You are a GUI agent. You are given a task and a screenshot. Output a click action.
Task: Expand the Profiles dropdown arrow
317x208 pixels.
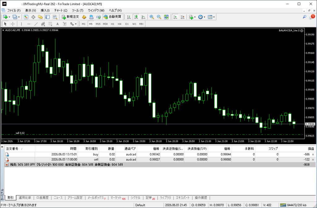[x=19, y=17]
